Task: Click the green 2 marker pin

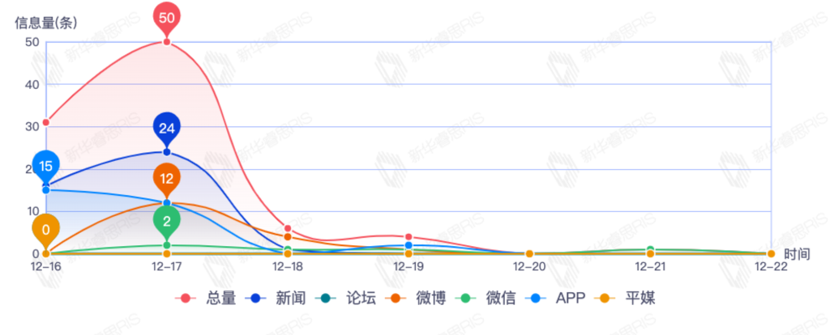Action: 166,221
